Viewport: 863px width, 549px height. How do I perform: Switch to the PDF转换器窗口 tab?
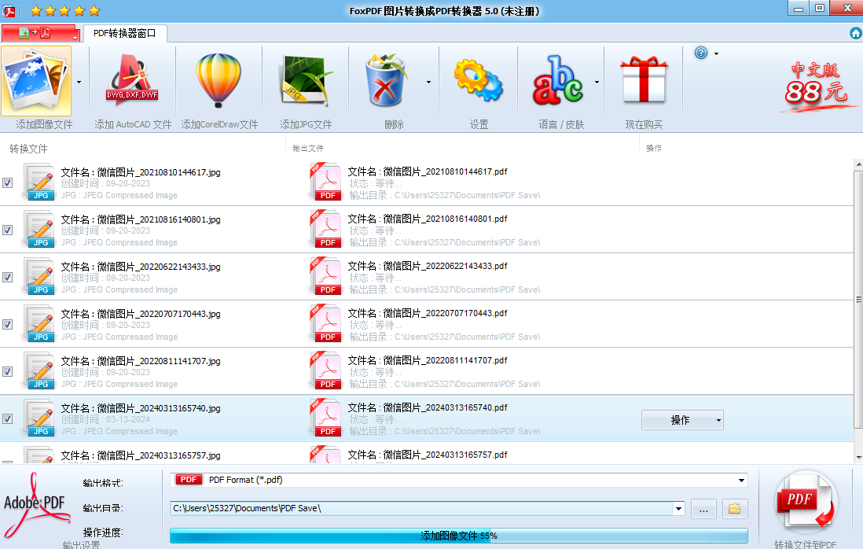click(124, 33)
